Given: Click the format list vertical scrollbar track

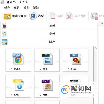Looking at the screenshot, I should click(x=95, y=77).
